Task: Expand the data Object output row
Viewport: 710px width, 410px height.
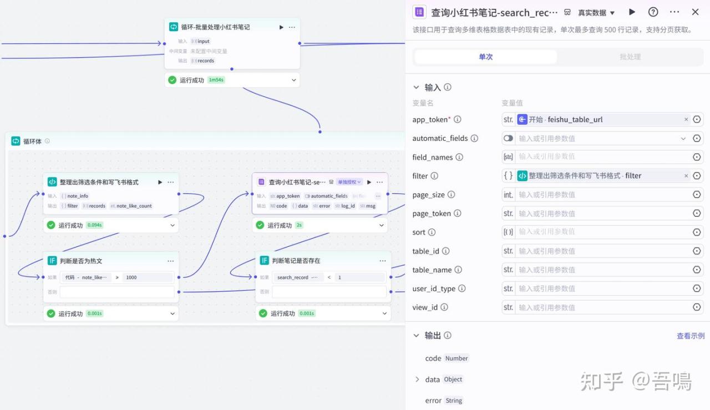Action: [417, 379]
